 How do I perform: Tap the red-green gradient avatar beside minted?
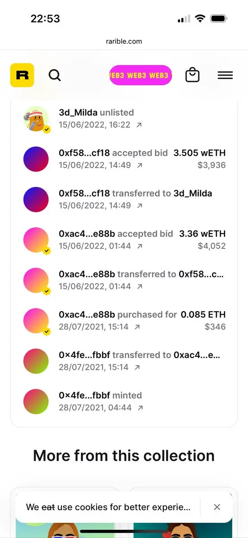(36, 401)
